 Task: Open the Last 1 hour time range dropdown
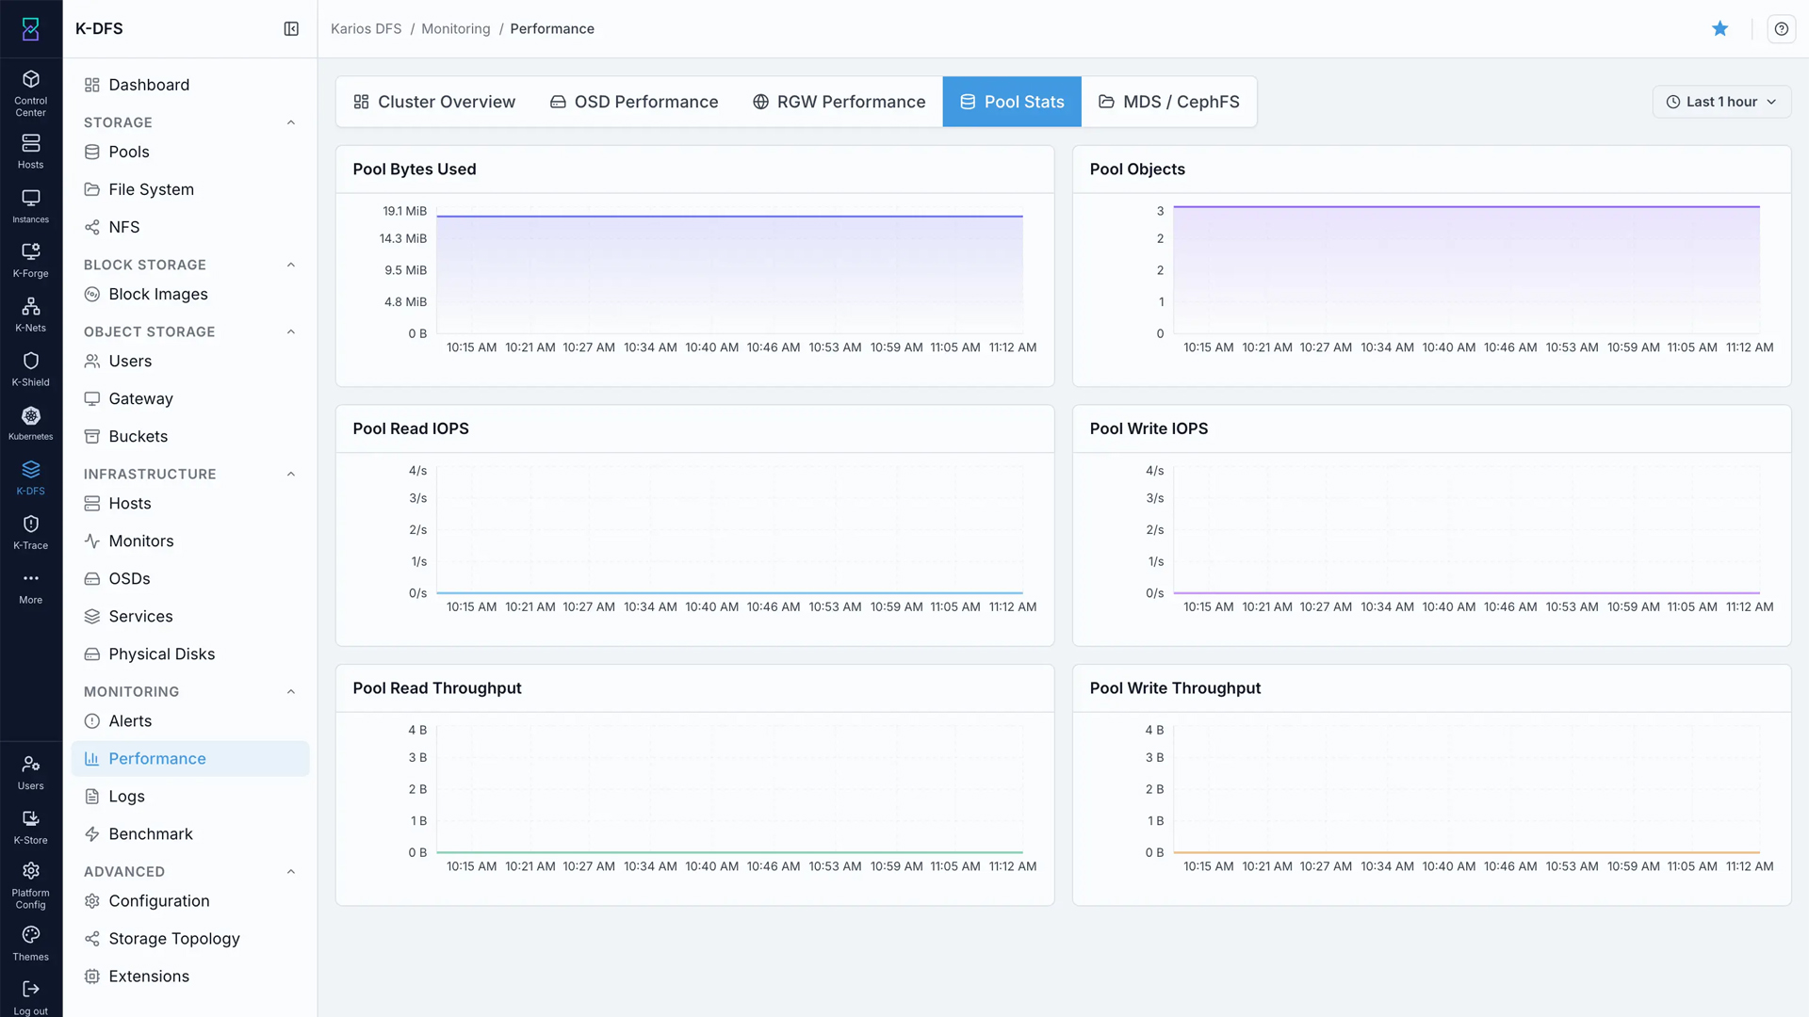1721,102
